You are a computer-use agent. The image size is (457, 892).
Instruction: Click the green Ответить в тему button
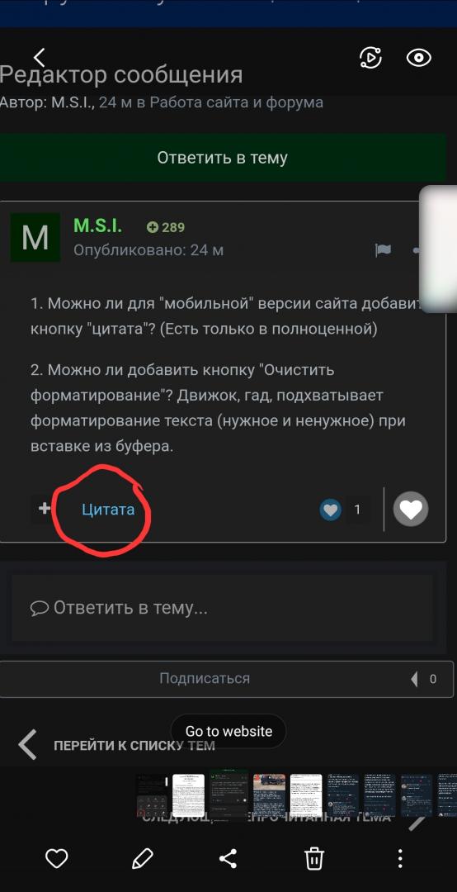[x=222, y=158]
